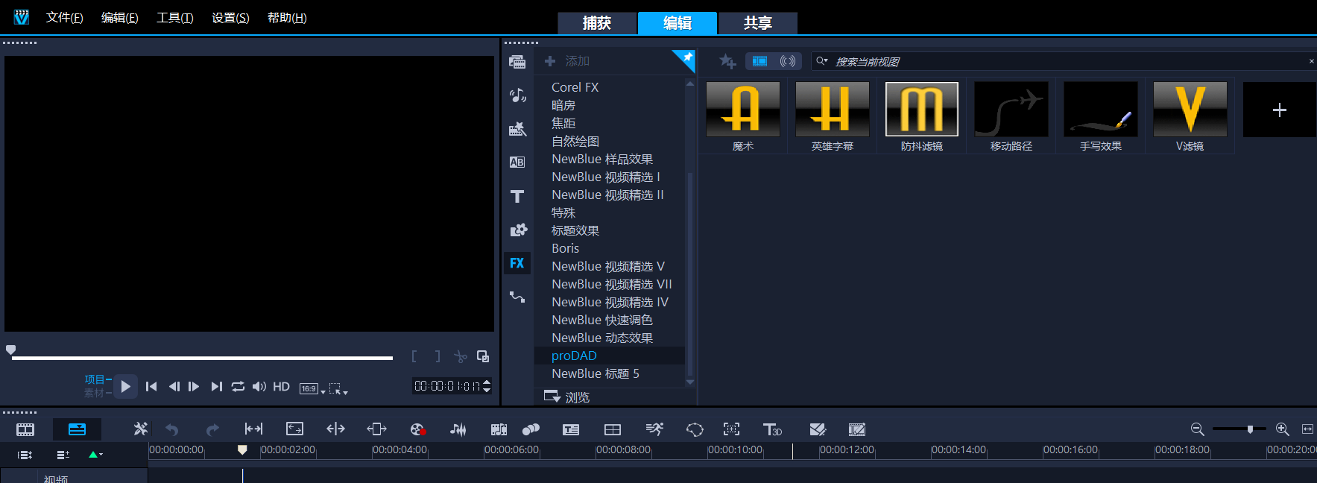Open the auto music icon
Screen dimensions: 1317x483
tap(499, 429)
